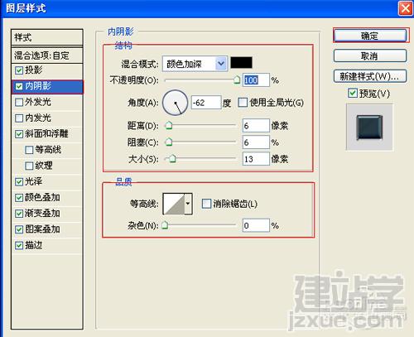Image resolution: width=414 pixels, height=337 pixels.
Task: Click the 大小 size slider handle
Action: pos(172,159)
